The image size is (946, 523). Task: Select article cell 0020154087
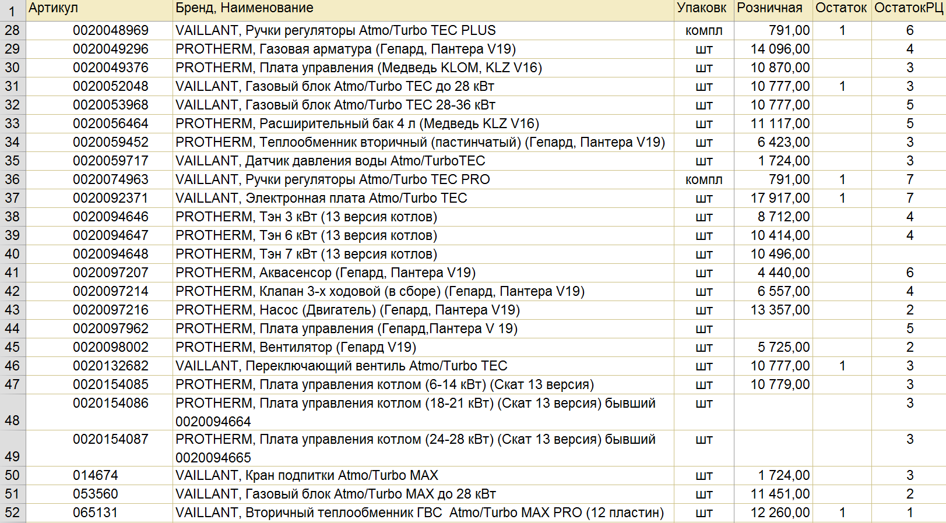(x=99, y=448)
